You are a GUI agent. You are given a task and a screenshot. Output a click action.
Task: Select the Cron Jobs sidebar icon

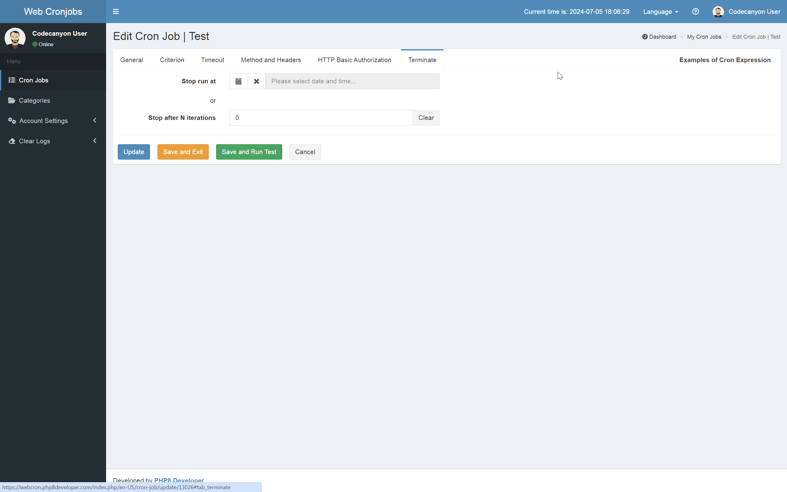click(x=12, y=80)
